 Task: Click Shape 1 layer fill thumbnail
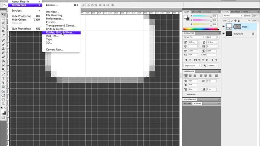click(229, 26)
